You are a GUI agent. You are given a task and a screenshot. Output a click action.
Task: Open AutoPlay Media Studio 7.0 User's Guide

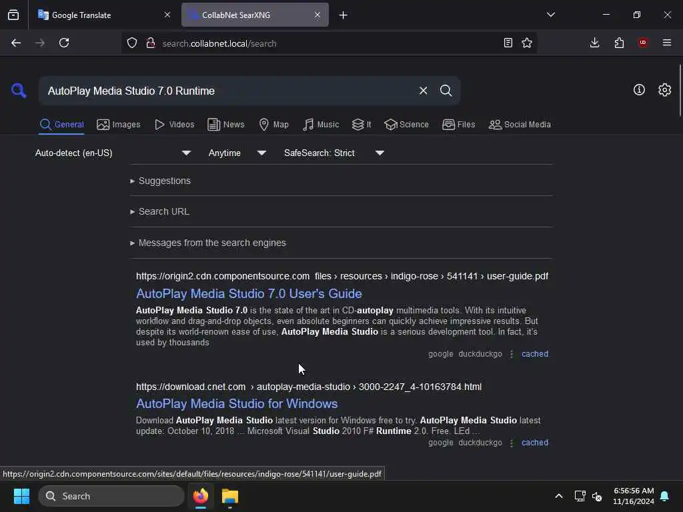point(249,293)
